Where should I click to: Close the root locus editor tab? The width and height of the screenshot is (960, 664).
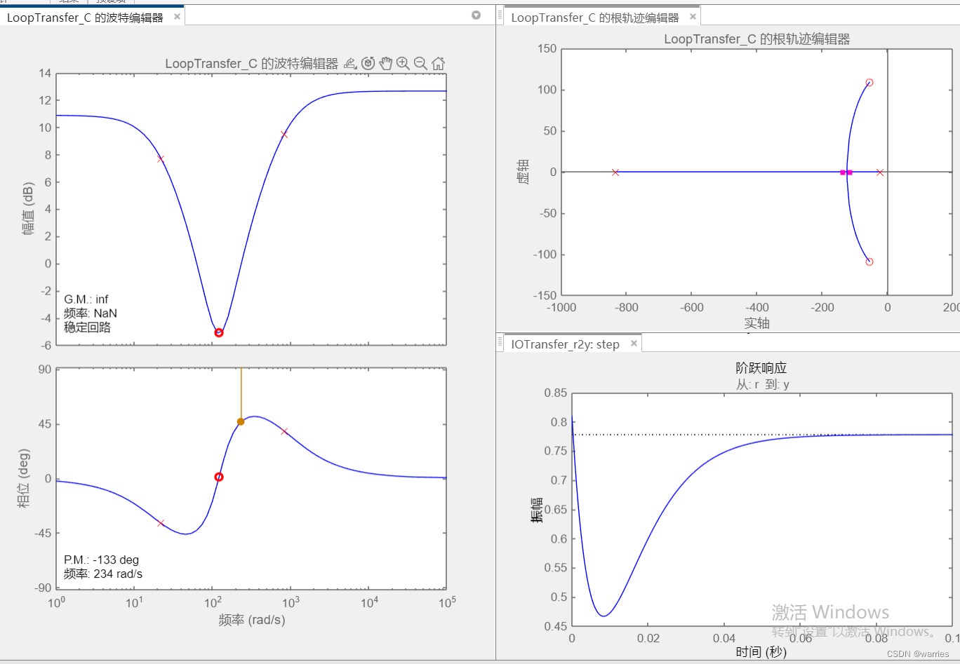[693, 17]
